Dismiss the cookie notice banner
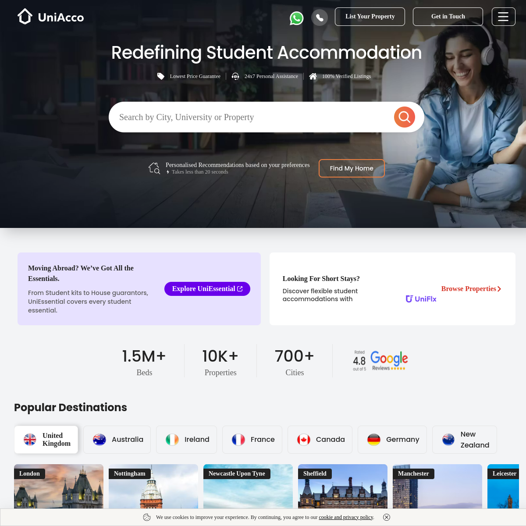The height and width of the screenshot is (526, 526). [x=387, y=517]
